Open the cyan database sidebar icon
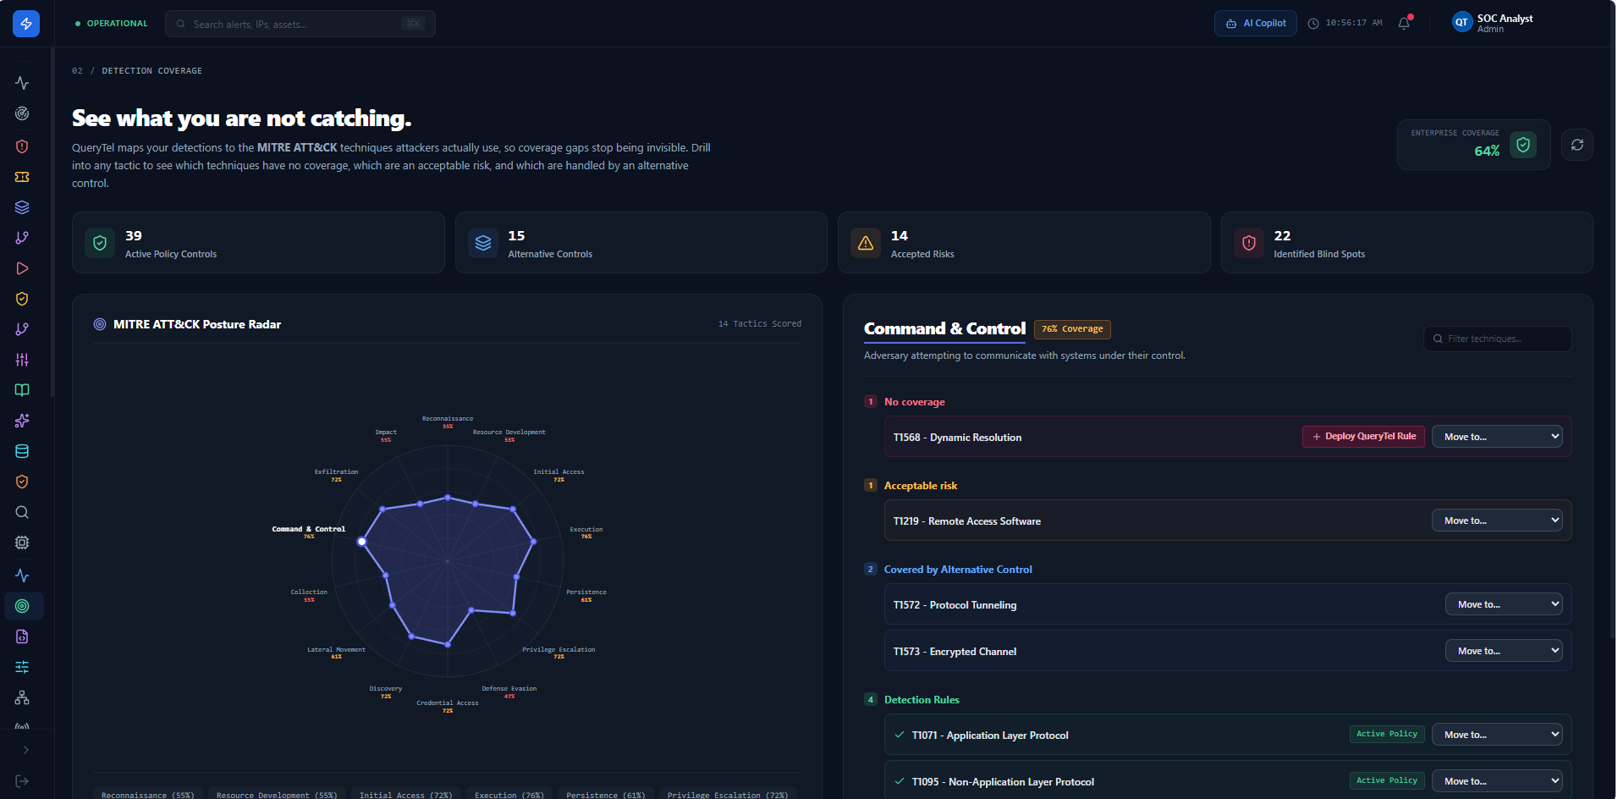 (x=22, y=451)
